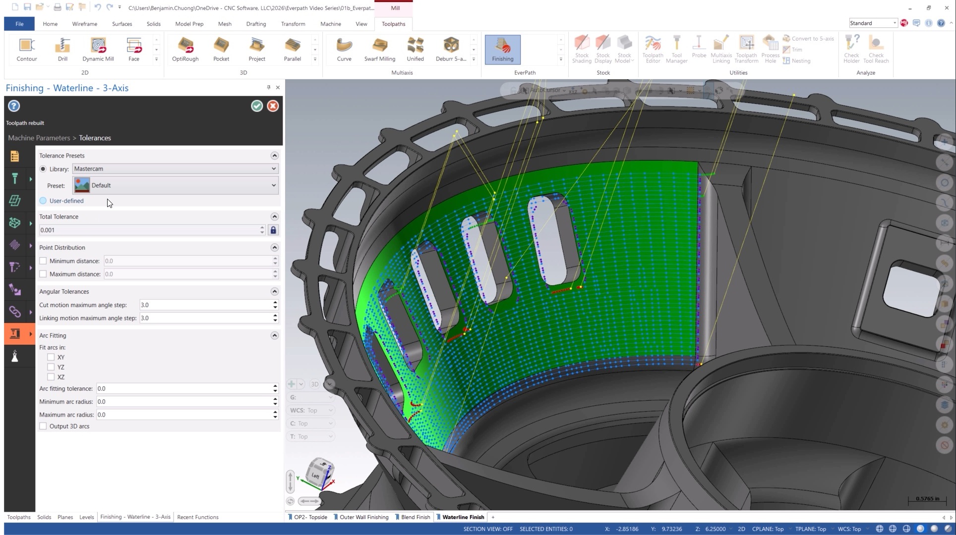The height and width of the screenshot is (535, 956).
Task: Collapse the Angular Tolerances section
Action: point(274,291)
